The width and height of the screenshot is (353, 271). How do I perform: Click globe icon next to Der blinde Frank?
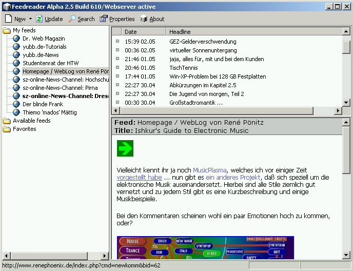tap(17, 104)
